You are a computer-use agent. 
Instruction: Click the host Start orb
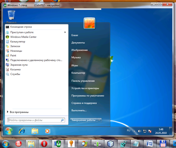coord(6,144)
